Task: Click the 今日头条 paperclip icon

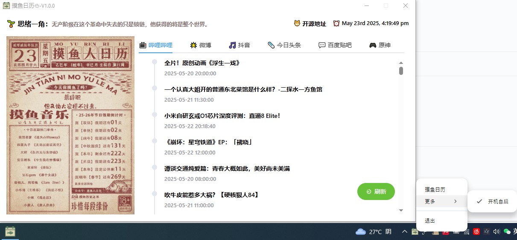Action: tap(271, 45)
